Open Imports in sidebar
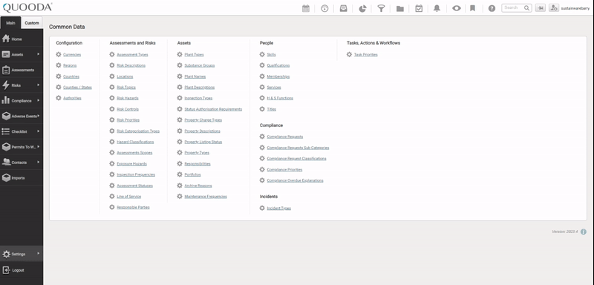The image size is (594, 285). click(x=22, y=178)
